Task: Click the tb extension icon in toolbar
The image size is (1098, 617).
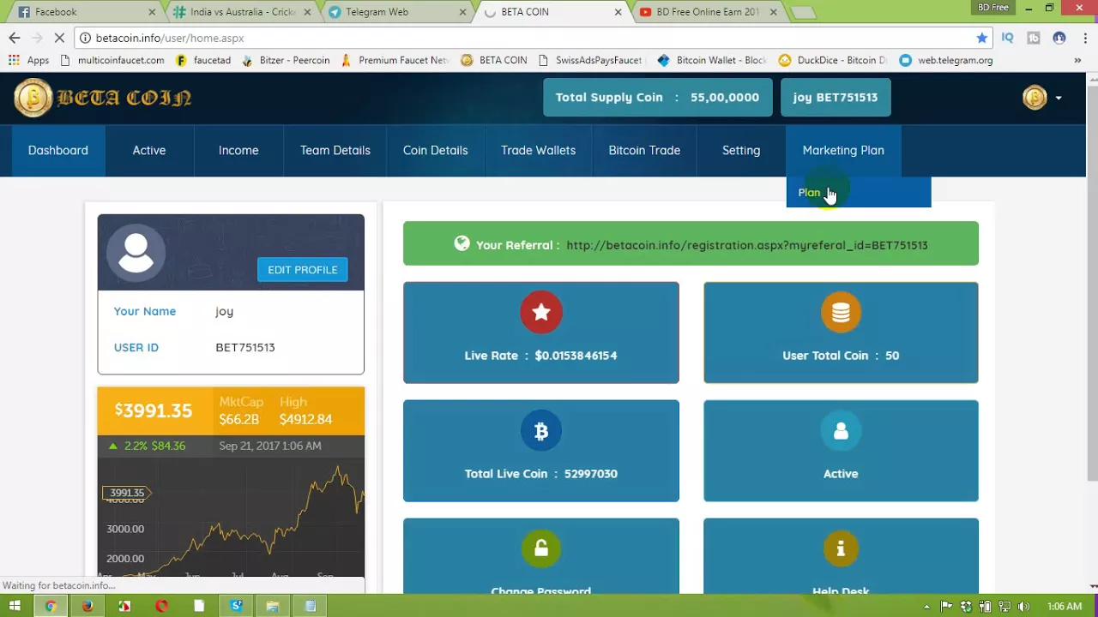Action: 1034,38
